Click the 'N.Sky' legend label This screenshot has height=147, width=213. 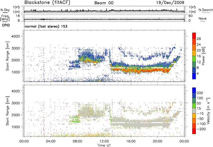pyautogui.click(x=5, y=10)
